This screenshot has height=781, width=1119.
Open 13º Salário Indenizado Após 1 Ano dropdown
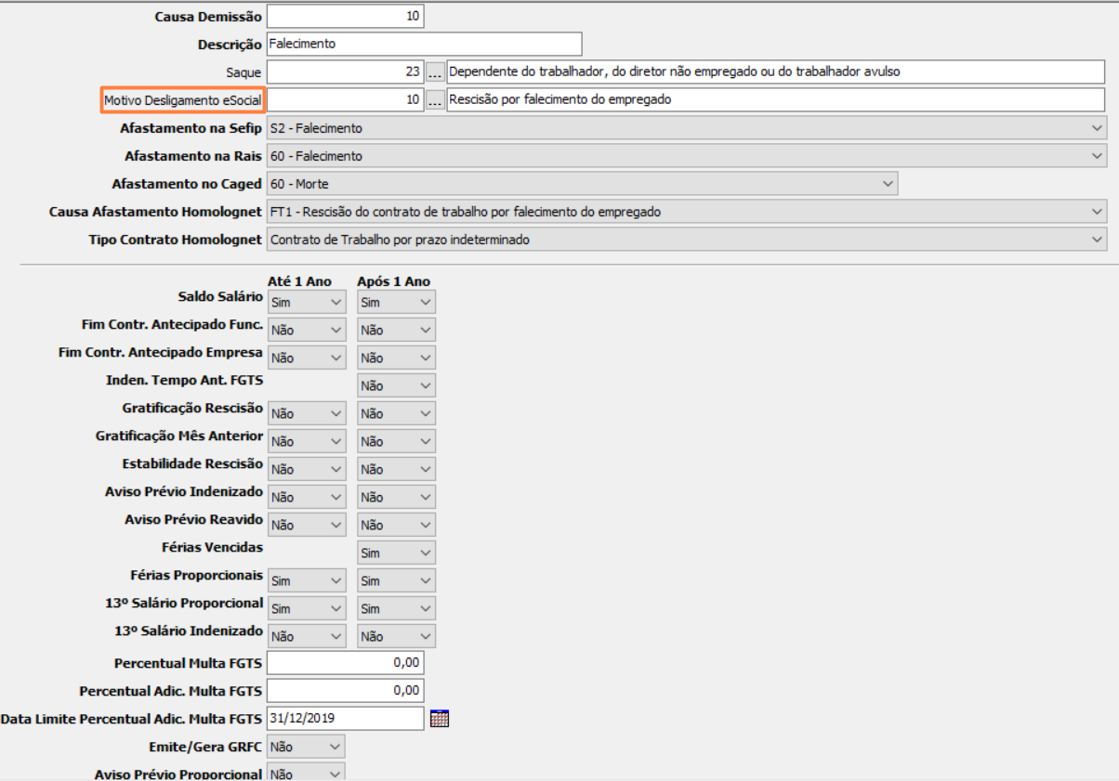pyautogui.click(x=396, y=636)
